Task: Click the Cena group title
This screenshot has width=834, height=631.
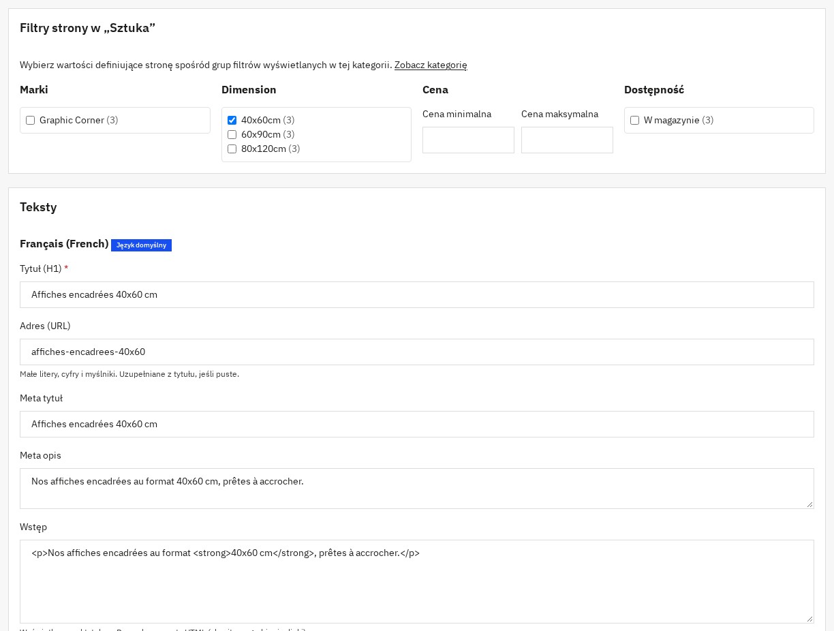Action: 435,90
